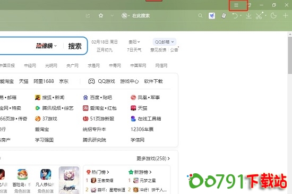Open the 光明网 link
Screen dimensions: 292x194
[51, 65]
